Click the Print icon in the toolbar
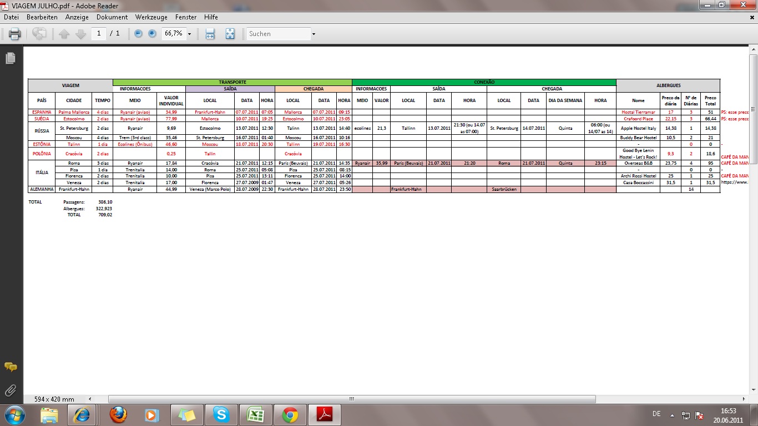The width and height of the screenshot is (758, 426). point(15,34)
